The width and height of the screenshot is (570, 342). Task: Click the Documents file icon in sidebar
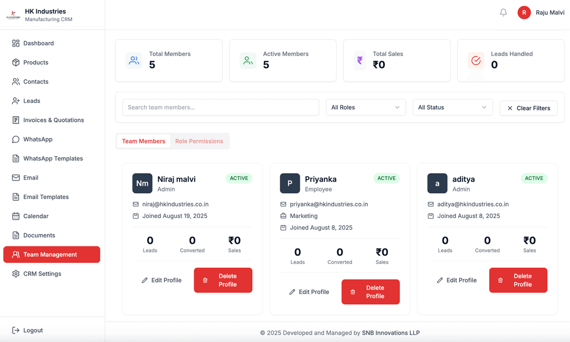click(16, 235)
